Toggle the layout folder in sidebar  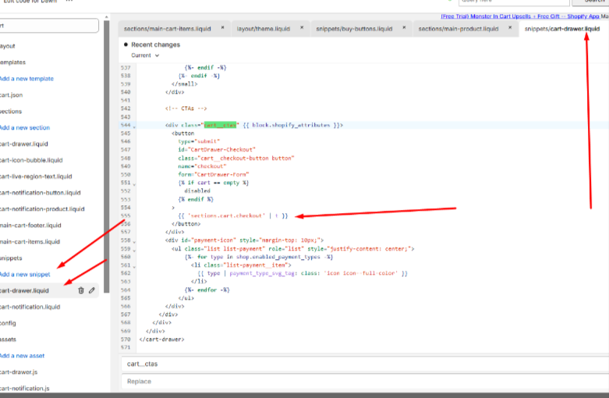[x=7, y=46]
